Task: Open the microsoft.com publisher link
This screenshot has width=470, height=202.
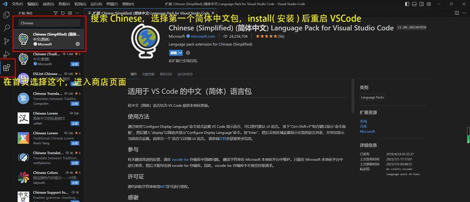Action: coord(203,36)
